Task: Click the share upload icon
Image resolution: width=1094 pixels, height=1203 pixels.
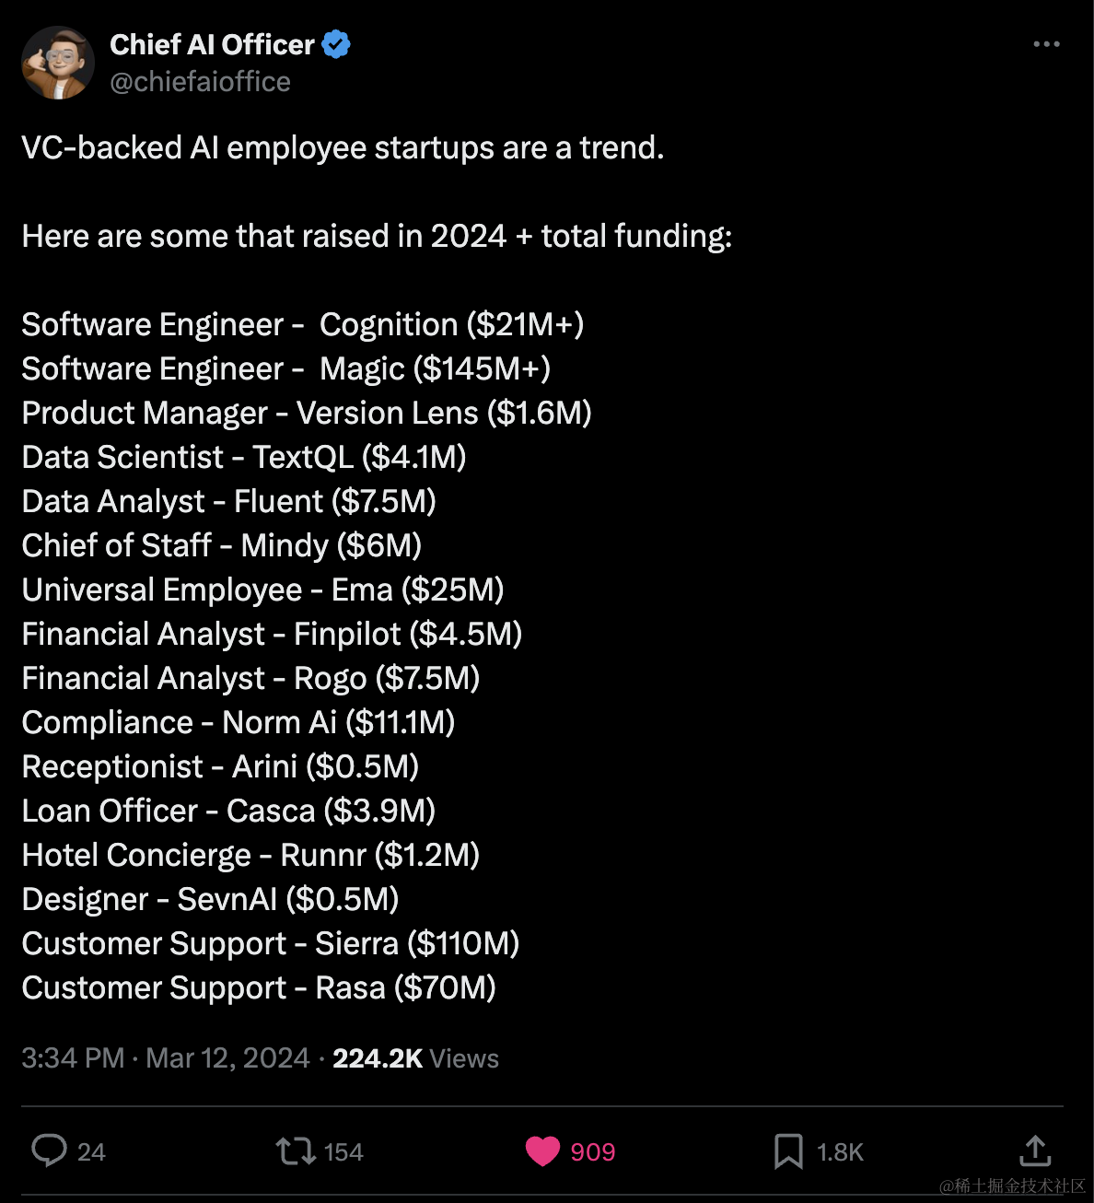Action: click(x=1035, y=1150)
